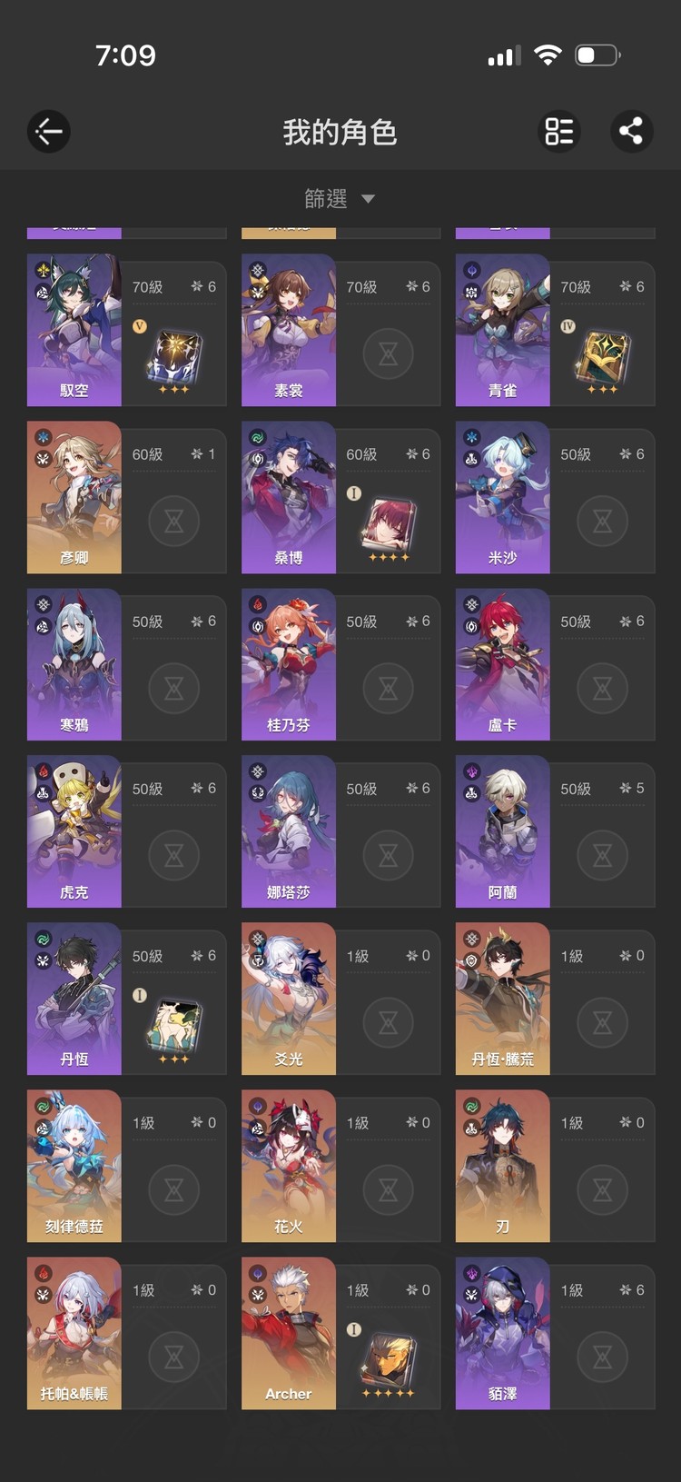
Task: Select the 寒鴉 character portrait
Action: click(x=74, y=664)
